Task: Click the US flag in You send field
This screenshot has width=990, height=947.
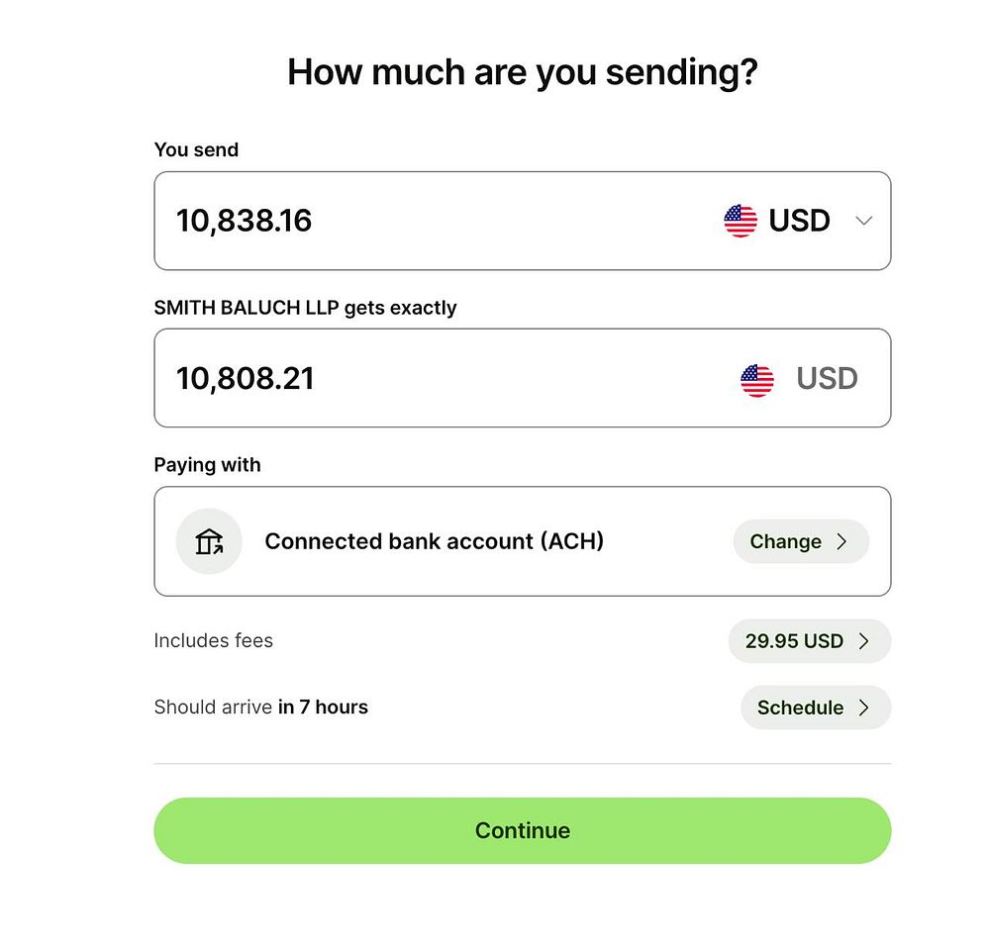Action: 741,221
